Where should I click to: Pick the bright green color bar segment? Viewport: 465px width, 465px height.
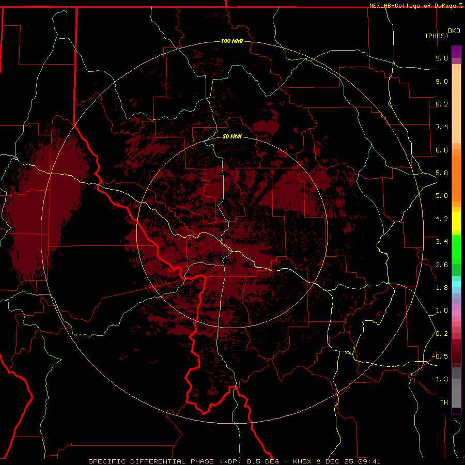pos(456,250)
